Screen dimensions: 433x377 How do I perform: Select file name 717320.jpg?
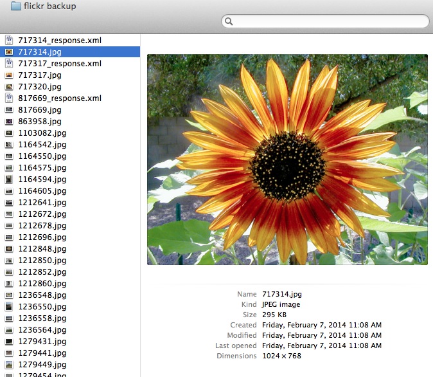pos(40,87)
